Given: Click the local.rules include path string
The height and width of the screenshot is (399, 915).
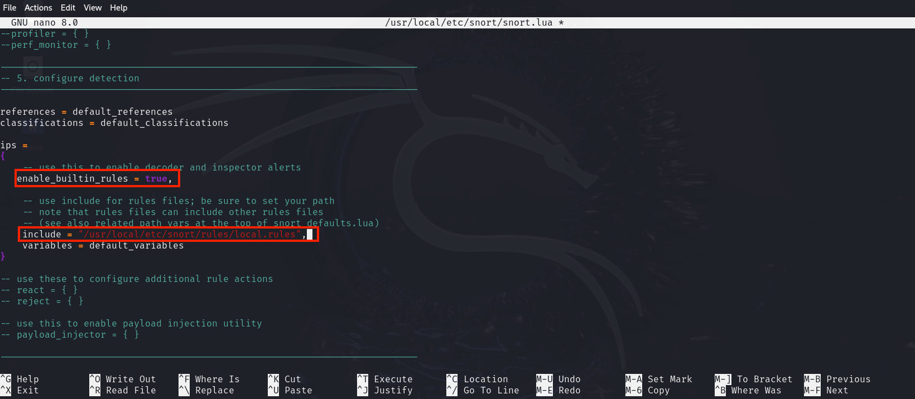Looking at the screenshot, I should [190, 234].
